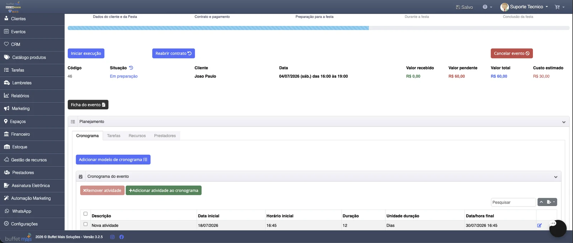The width and height of the screenshot is (573, 243).
Task: Open Facebook icon in footer
Action: coord(121,237)
